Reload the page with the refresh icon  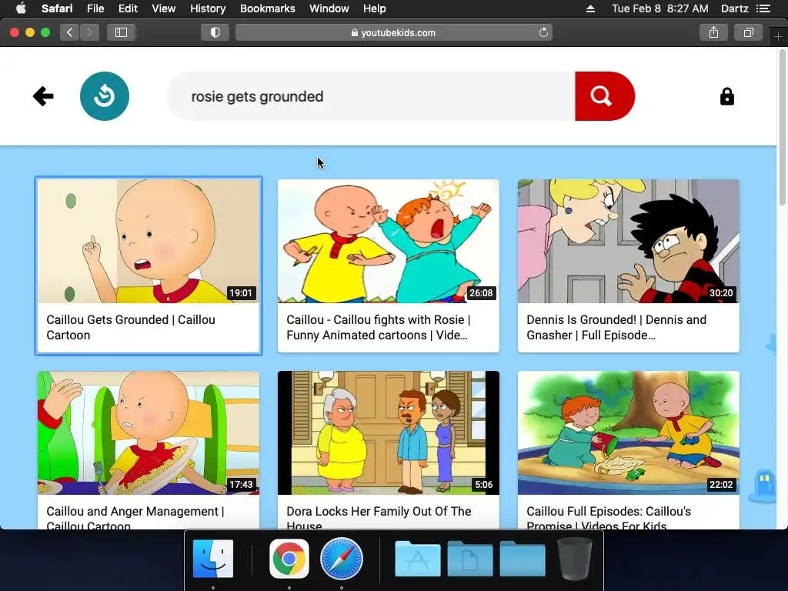pyautogui.click(x=543, y=32)
